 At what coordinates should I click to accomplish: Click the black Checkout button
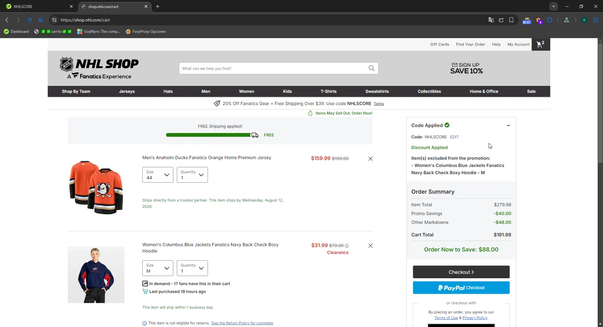coord(461,272)
